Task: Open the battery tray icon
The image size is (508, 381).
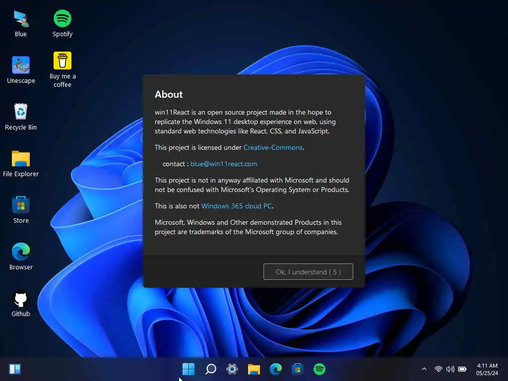Action: point(462,369)
